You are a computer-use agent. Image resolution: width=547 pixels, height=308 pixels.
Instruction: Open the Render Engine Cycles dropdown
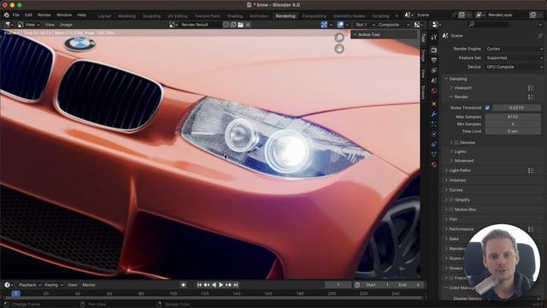(x=515, y=49)
